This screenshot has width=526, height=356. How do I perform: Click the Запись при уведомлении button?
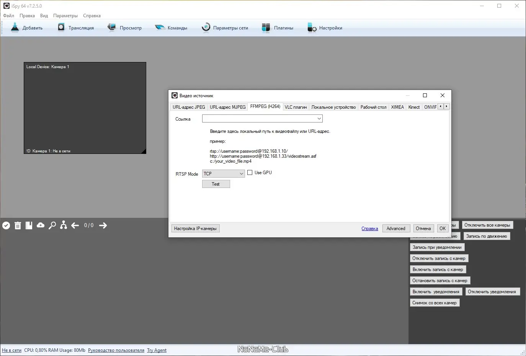pos(437,247)
